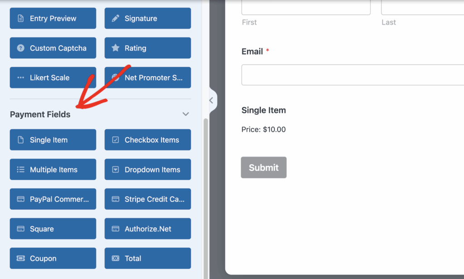Add the Multiple Items field
The height and width of the screenshot is (279, 464).
coord(53,169)
